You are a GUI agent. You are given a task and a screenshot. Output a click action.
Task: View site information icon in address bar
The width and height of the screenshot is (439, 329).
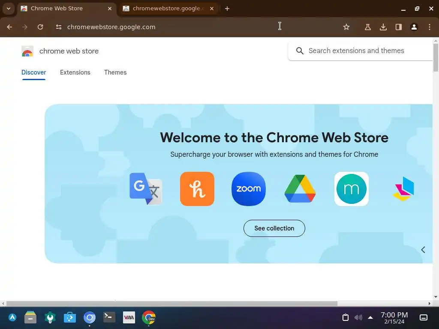click(x=58, y=27)
